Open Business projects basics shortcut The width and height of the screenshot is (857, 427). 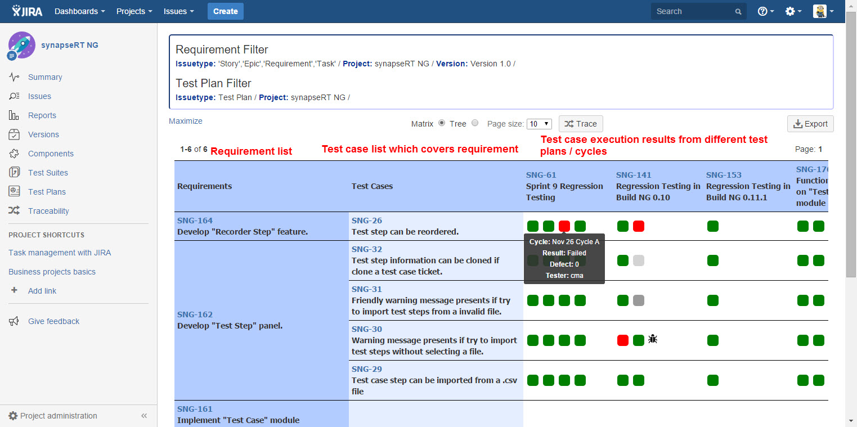point(52,272)
